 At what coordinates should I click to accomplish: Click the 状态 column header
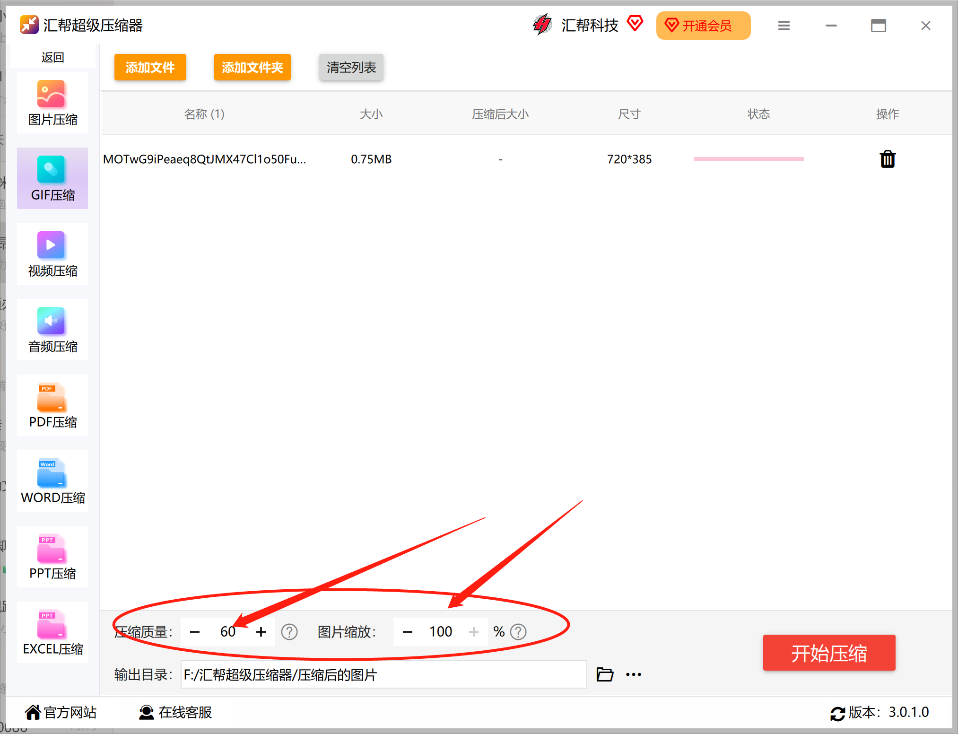[758, 114]
